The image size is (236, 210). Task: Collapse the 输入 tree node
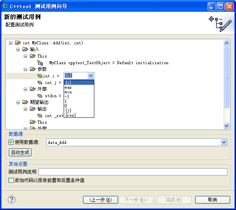click(18, 49)
